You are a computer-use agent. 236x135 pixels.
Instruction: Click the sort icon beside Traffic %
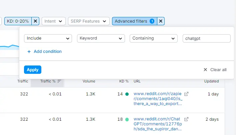(x=59, y=81)
